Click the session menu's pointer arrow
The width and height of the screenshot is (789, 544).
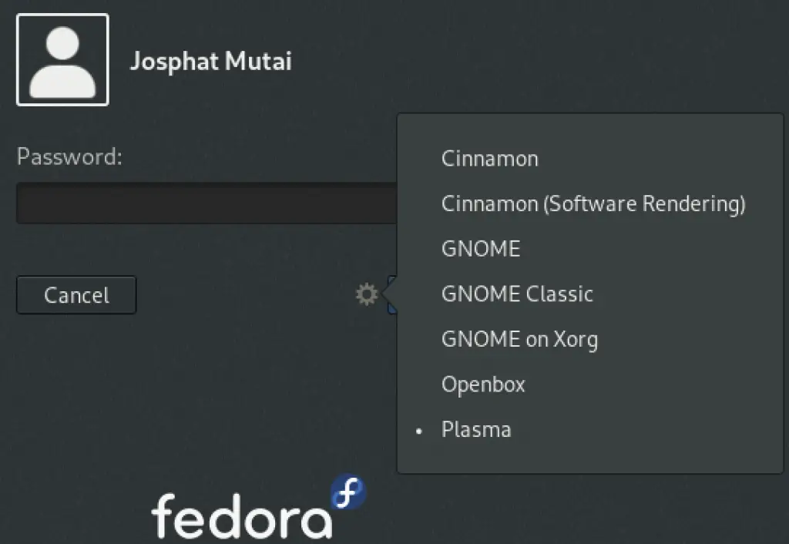(x=389, y=294)
